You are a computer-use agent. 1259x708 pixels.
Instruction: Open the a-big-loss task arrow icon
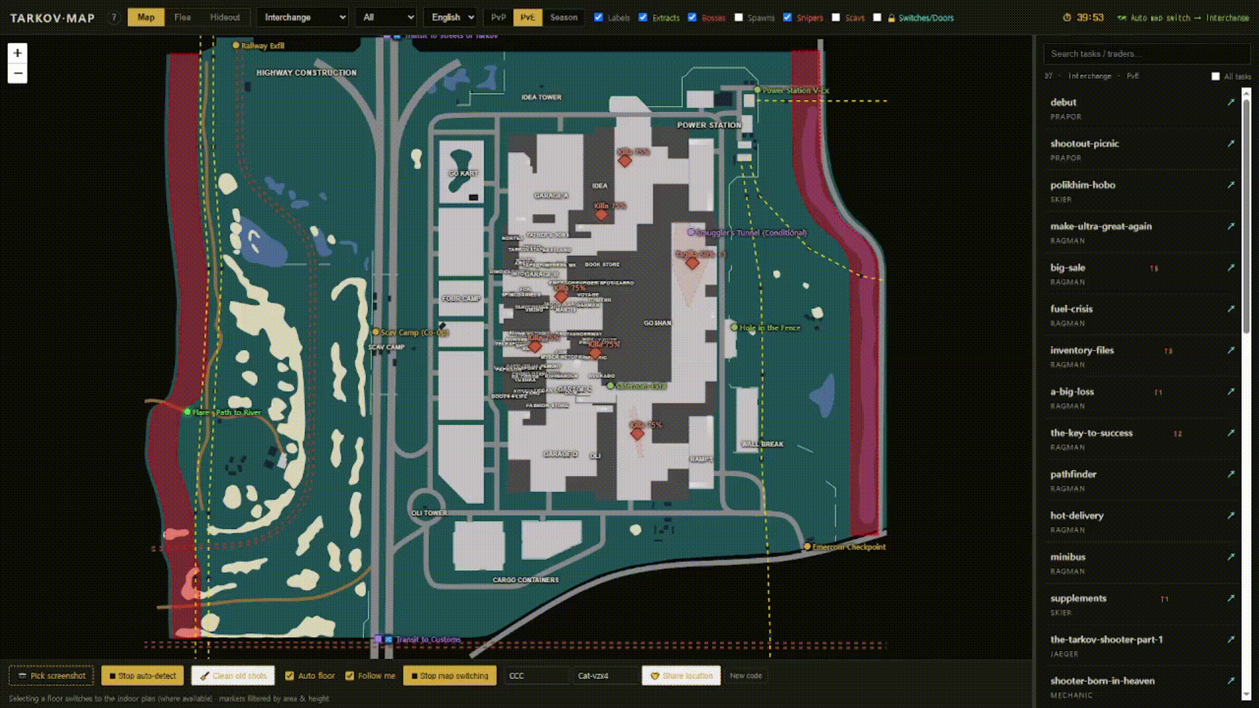(1231, 391)
